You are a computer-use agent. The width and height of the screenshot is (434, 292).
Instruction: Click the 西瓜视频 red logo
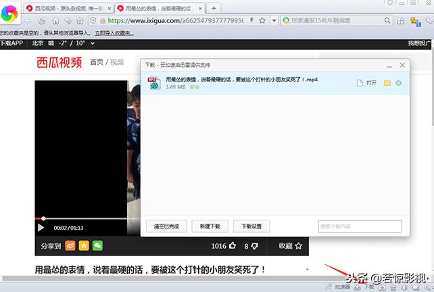[x=59, y=62]
